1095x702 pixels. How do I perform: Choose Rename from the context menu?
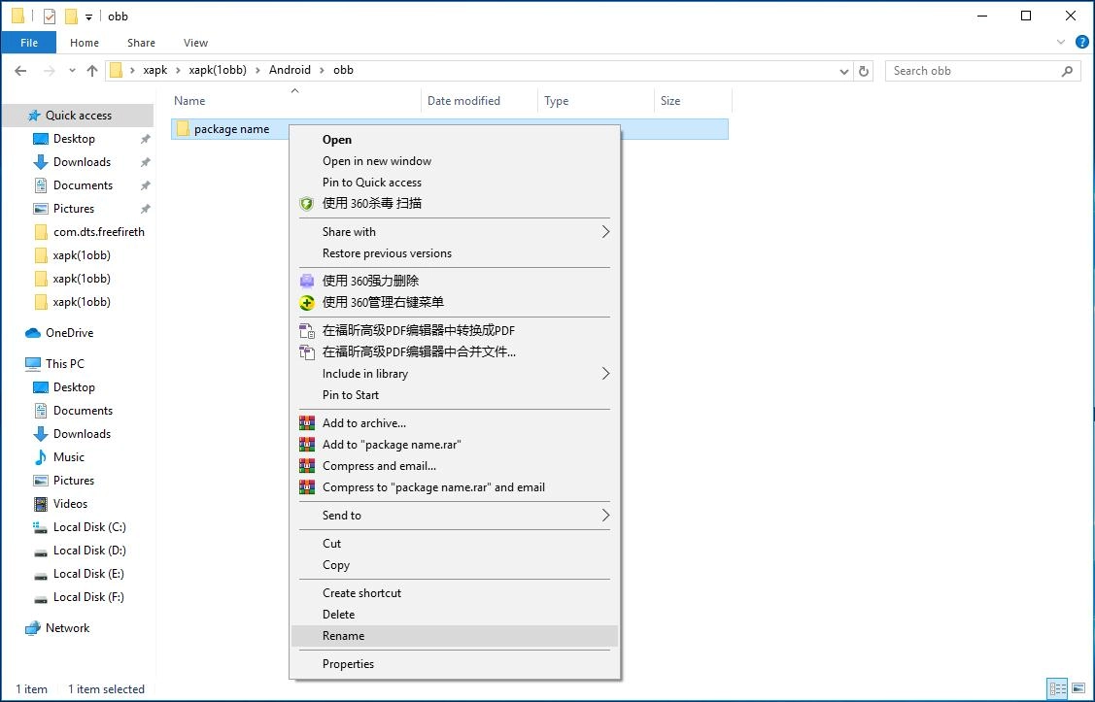coord(344,636)
